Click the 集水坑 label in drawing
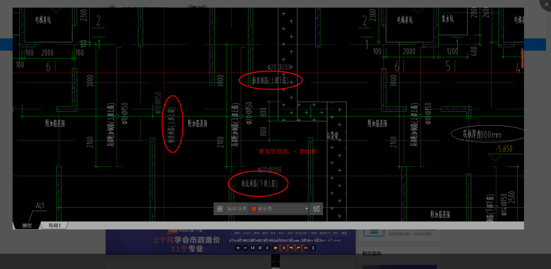551x269 pixels. [447, 19]
